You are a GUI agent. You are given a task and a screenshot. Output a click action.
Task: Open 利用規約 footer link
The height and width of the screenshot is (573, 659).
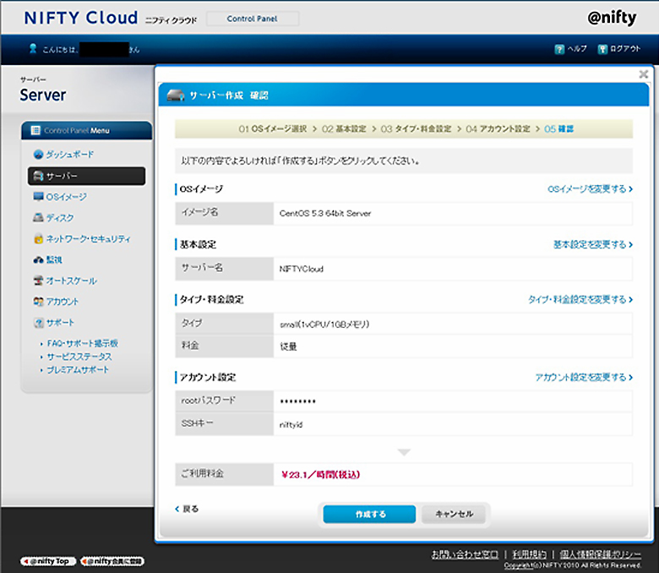[x=530, y=554]
